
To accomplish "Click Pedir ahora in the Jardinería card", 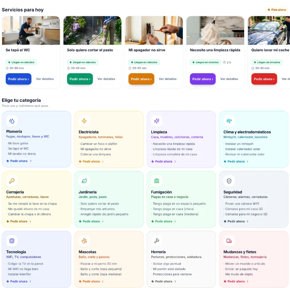I will coord(91,221).
